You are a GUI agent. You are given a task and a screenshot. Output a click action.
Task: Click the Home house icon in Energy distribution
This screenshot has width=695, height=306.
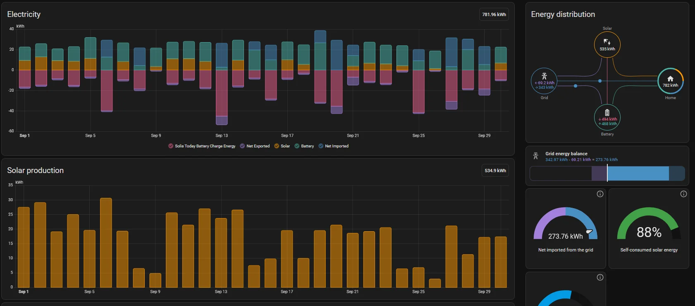(670, 78)
